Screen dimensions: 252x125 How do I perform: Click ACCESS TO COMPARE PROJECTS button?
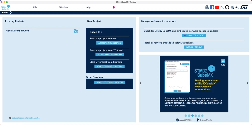[x=110, y=82]
